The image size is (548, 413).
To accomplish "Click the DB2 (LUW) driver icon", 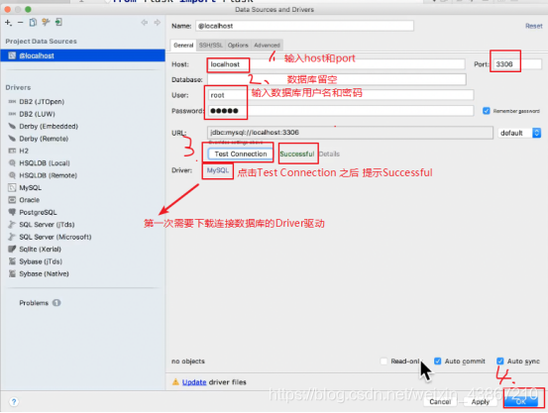I will point(12,114).
